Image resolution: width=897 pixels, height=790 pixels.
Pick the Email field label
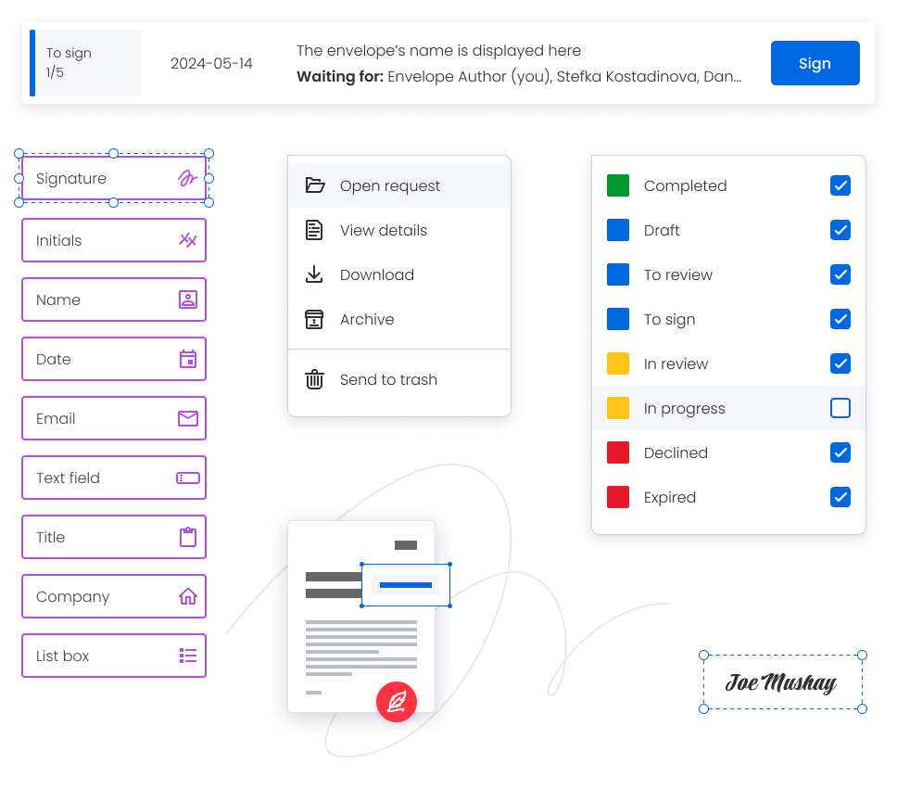(x=56, y=418)
